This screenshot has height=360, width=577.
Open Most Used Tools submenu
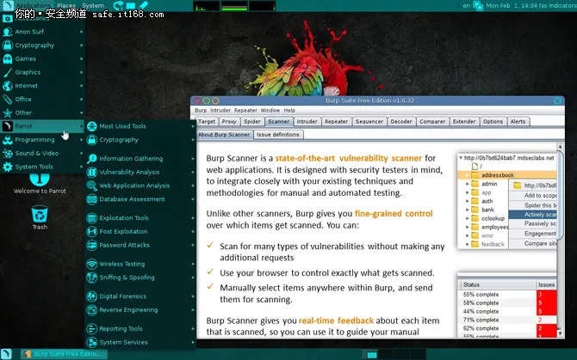140,126
